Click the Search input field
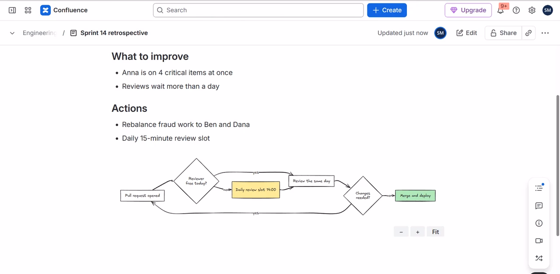Screen dimensions: 560x274 (258, 10)
